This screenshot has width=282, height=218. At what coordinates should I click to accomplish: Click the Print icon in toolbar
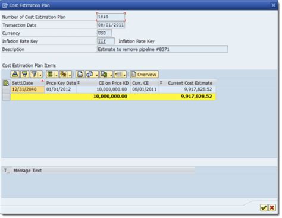click(80, 74)
